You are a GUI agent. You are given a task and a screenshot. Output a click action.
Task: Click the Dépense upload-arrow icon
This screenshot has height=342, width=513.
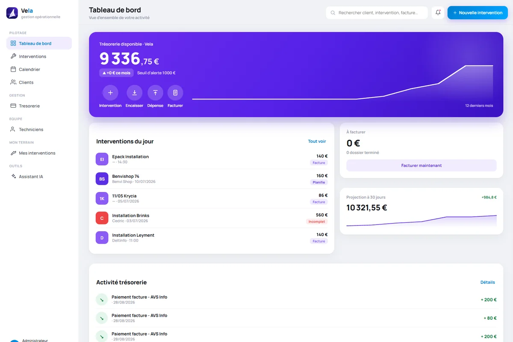coord(155,93)
